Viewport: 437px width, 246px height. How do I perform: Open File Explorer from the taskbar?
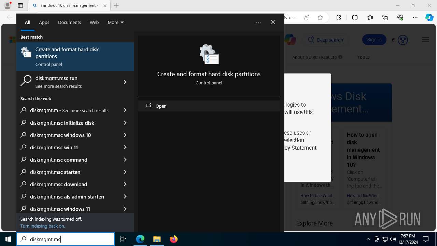pyautogui.click(x=157, y=239)
